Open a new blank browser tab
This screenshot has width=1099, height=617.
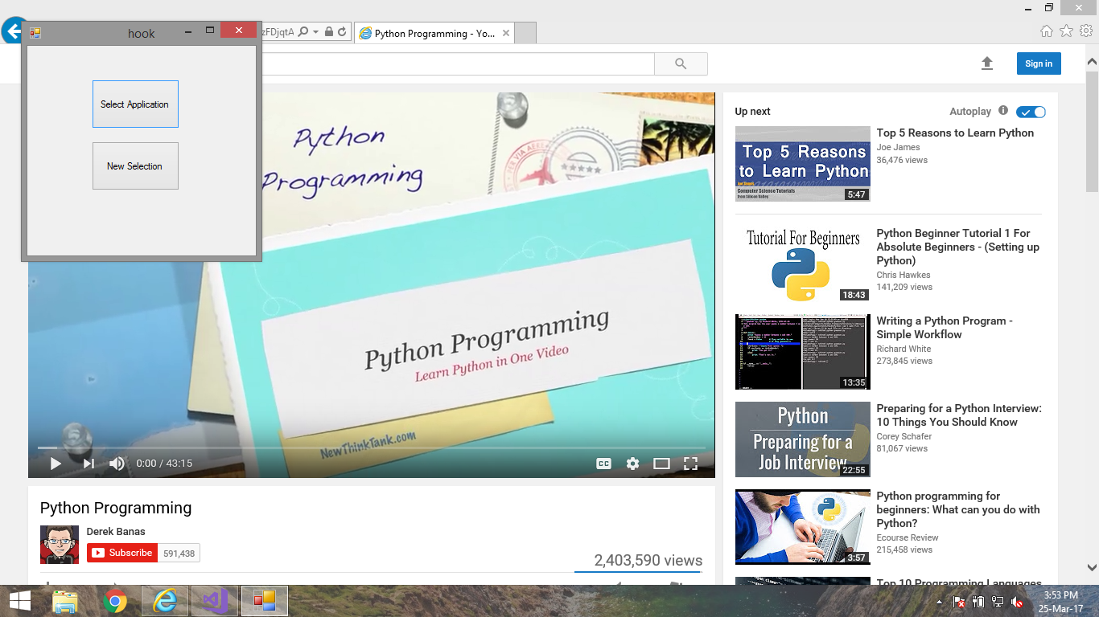525,33
